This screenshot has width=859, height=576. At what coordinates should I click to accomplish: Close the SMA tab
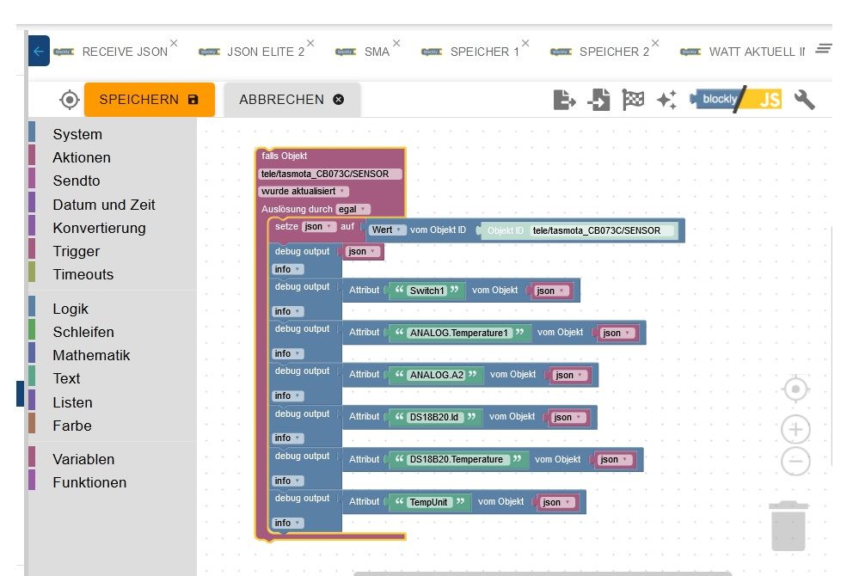(x=396, y=43)
